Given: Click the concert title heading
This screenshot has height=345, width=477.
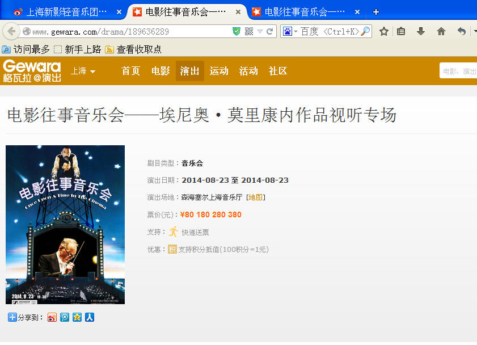Looking at the screenshot, I should tap(202, 115).
